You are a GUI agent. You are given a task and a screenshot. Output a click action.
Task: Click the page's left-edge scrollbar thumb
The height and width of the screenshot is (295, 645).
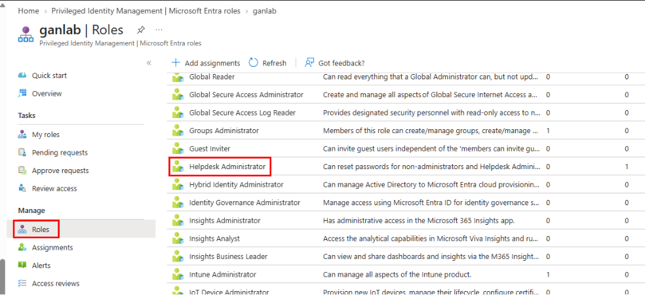coord(3,277)
